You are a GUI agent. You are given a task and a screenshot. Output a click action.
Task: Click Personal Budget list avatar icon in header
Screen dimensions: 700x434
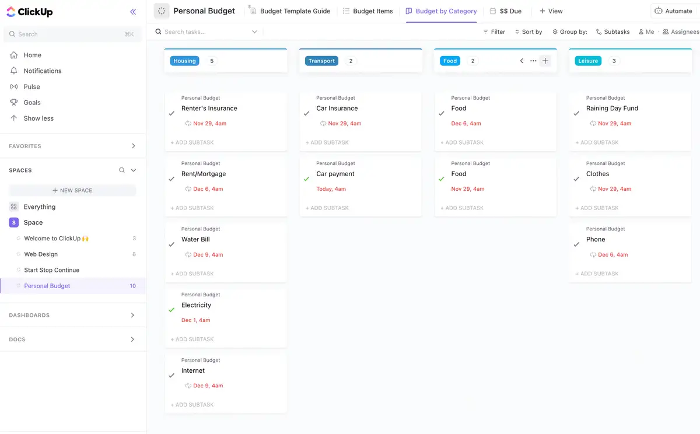point(162,10)
